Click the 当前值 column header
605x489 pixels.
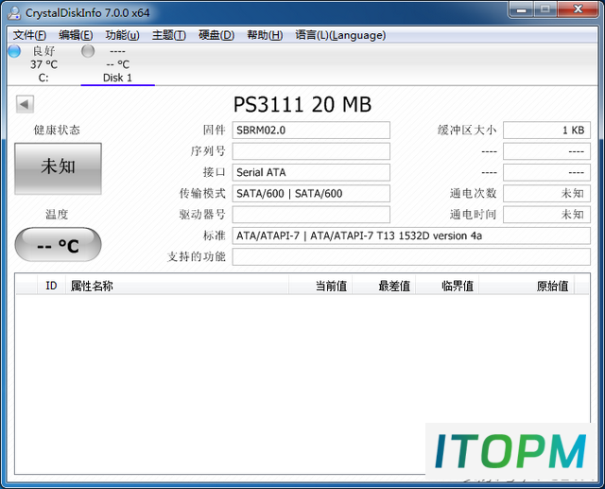pos(320,286)
